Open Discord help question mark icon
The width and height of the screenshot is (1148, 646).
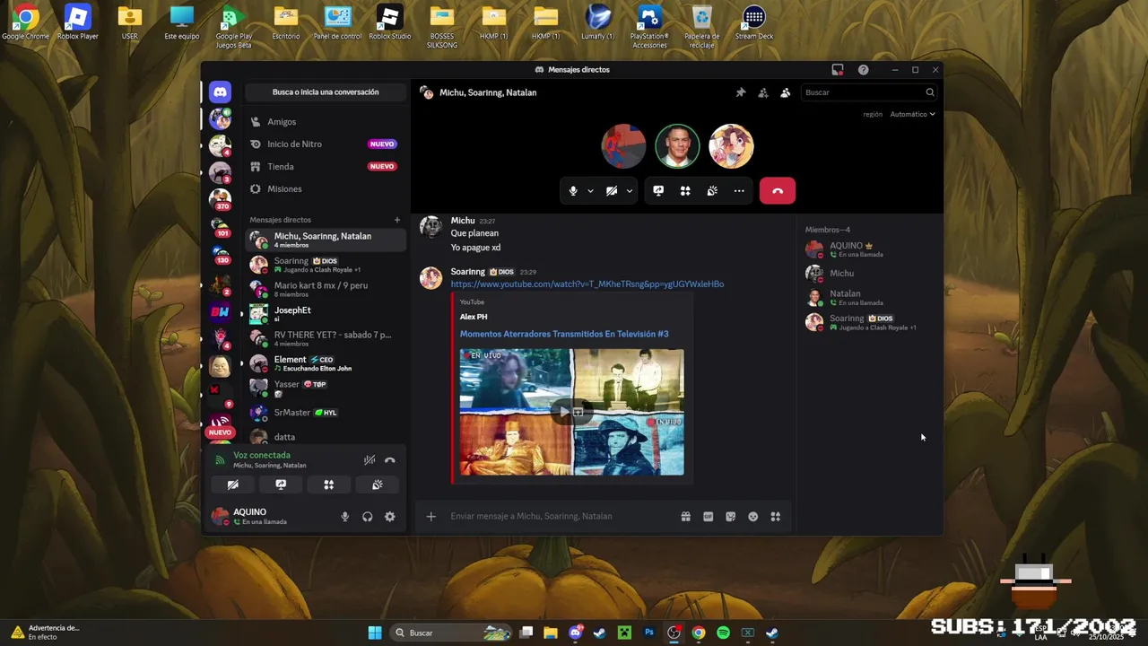[x=863, y=70]
